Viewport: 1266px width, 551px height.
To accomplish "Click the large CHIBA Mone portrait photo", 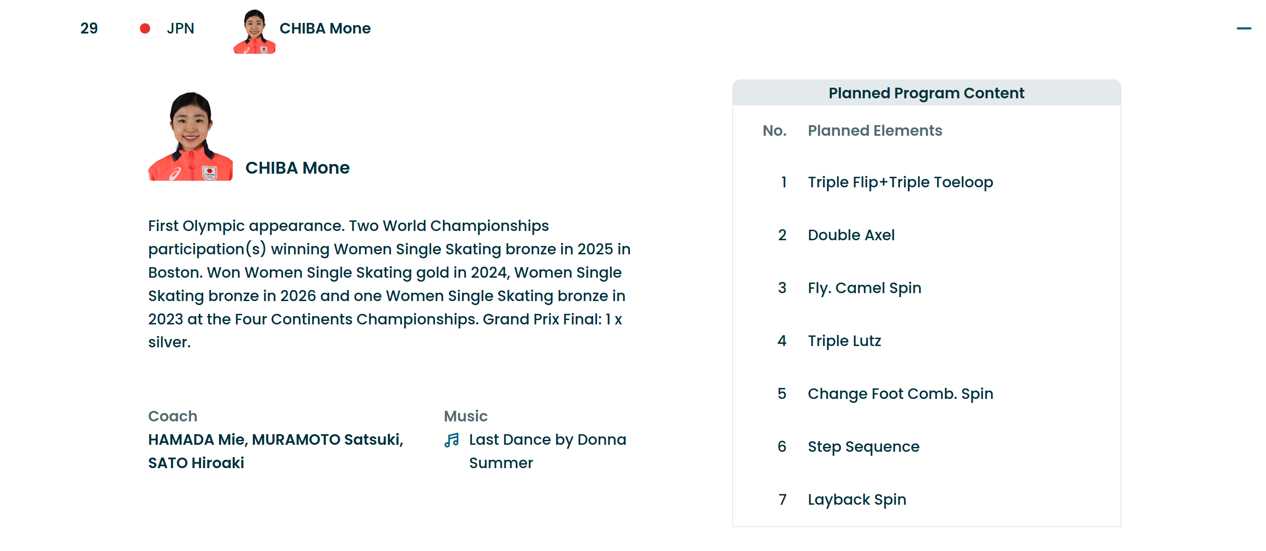I will coord(190,137).
